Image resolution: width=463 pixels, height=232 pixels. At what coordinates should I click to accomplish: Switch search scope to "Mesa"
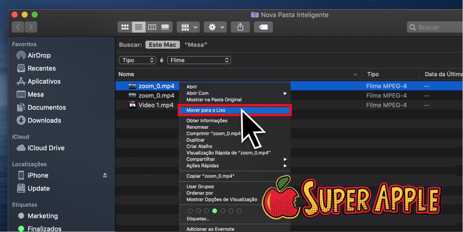click(x=196, y=45)
